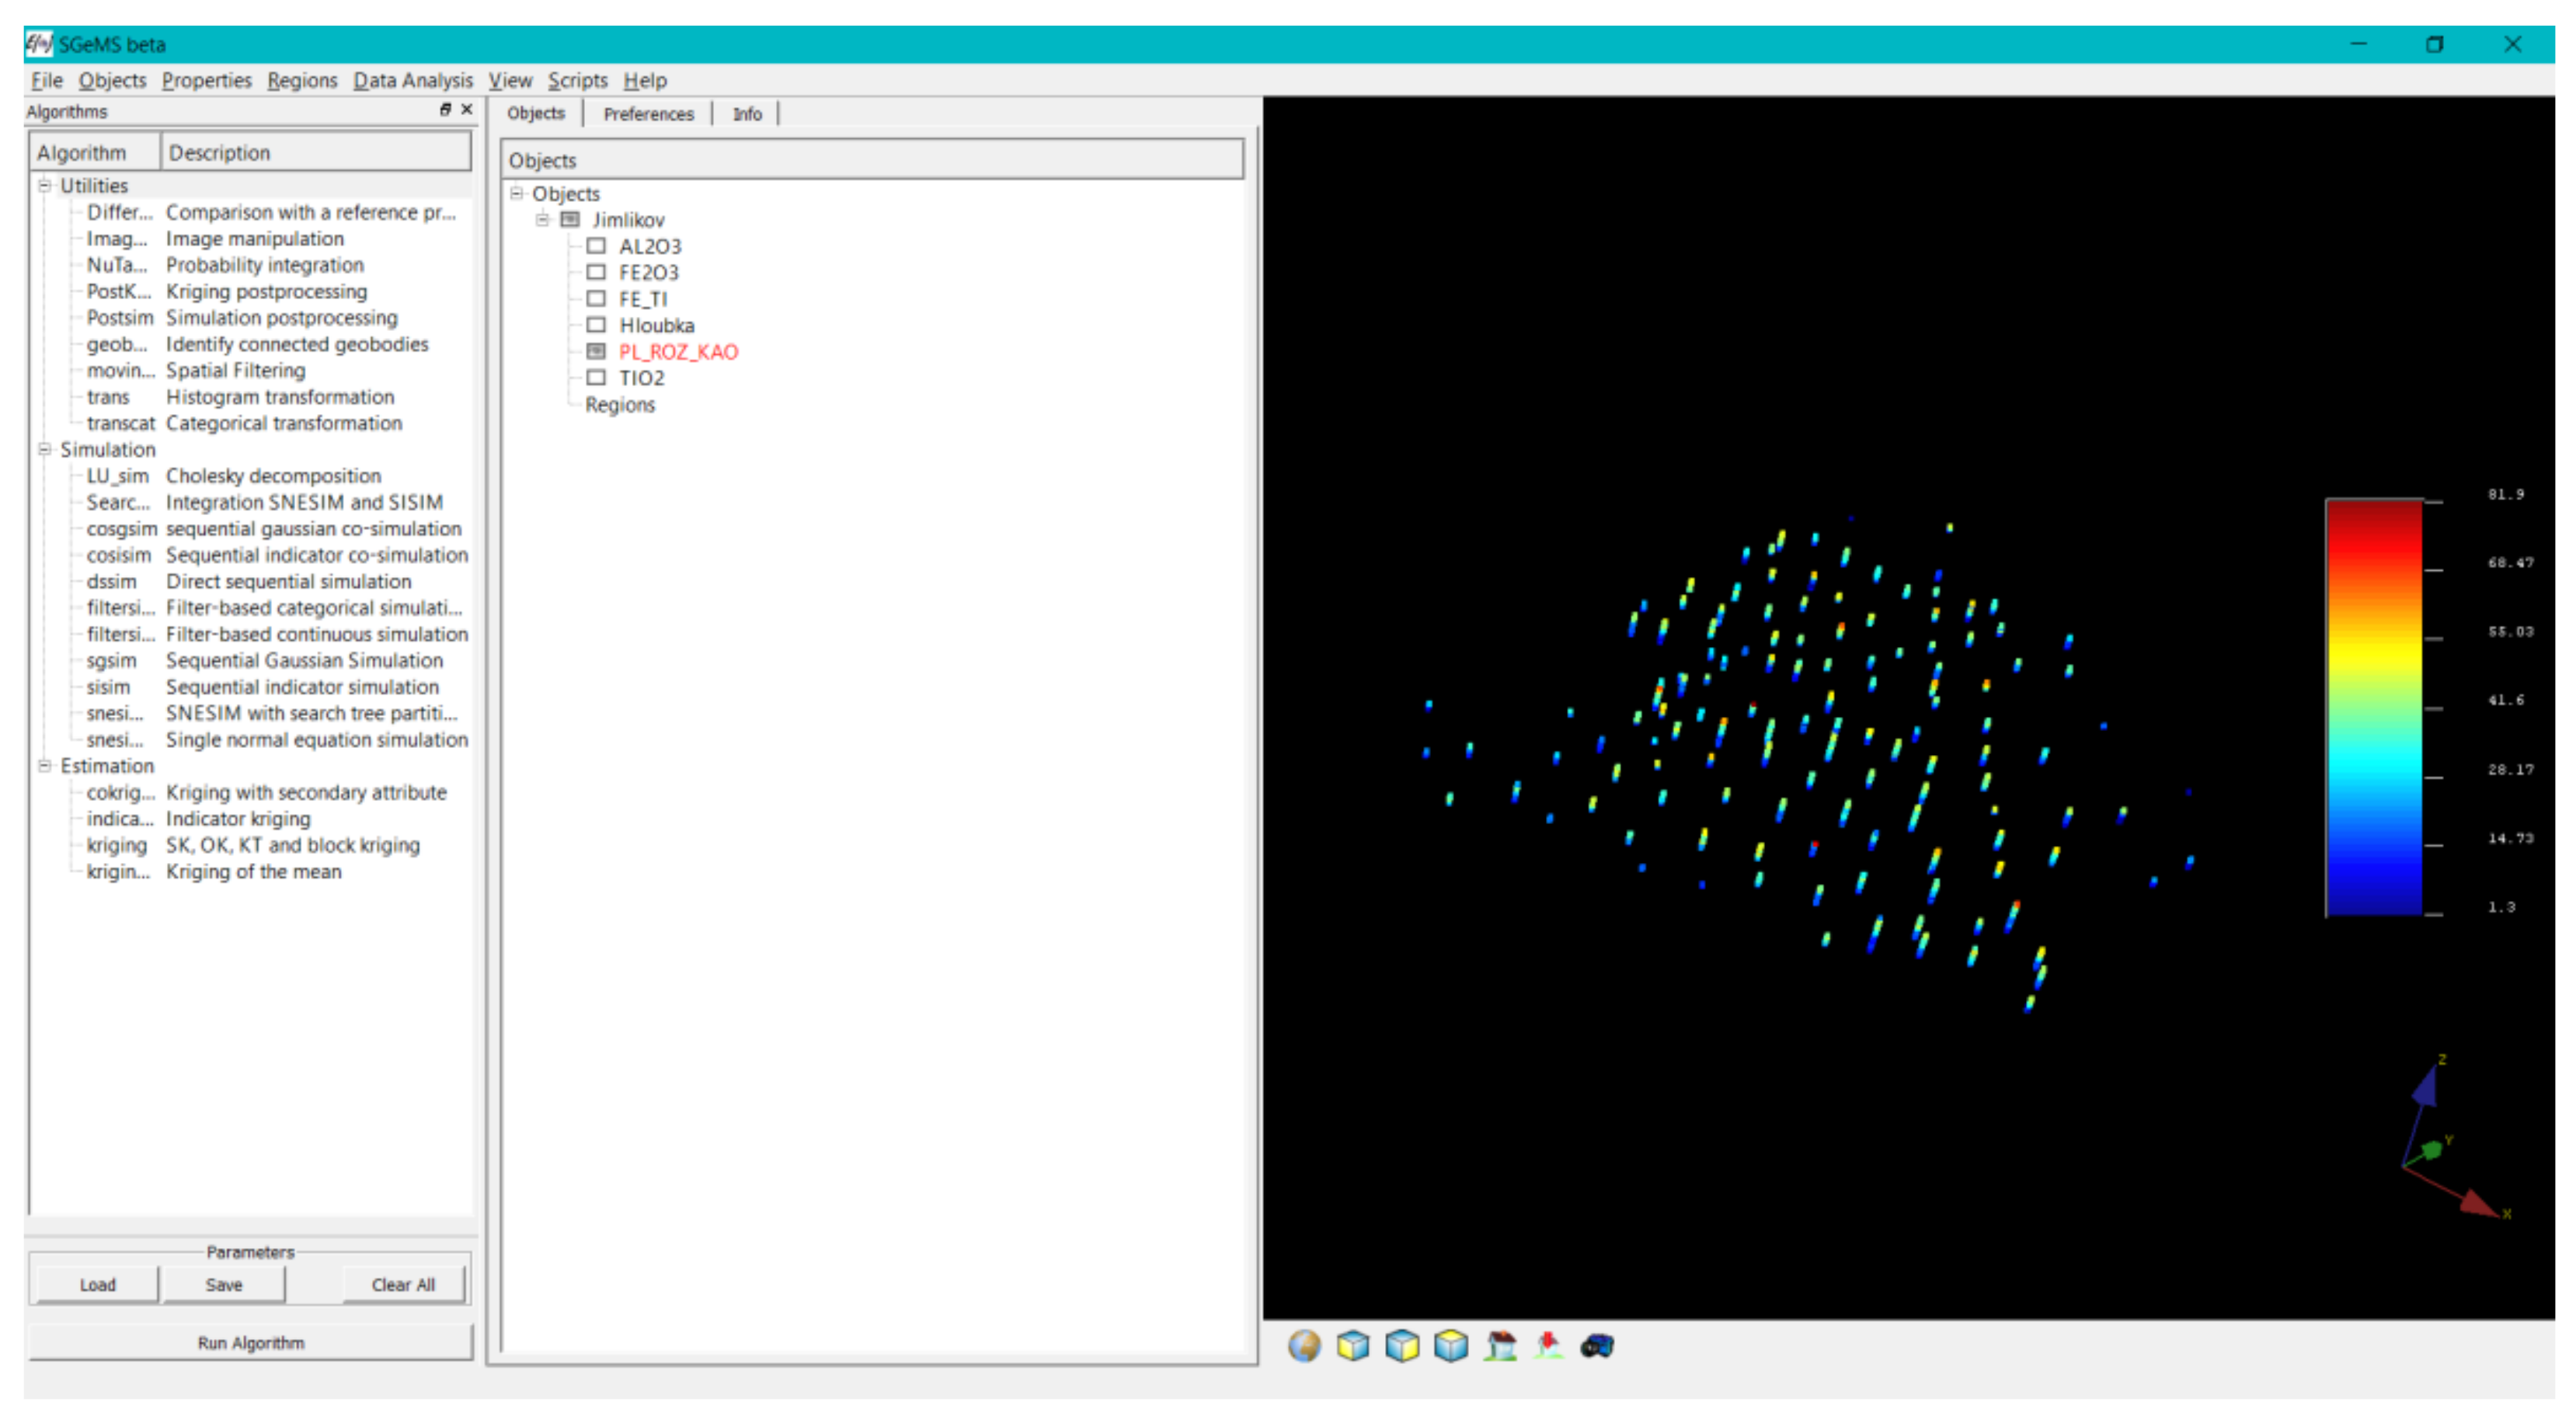This screenshot has height=1423, width=2576.
Task: Click the set-home house icon with red arrow
Action: tap(1549, 1346)
